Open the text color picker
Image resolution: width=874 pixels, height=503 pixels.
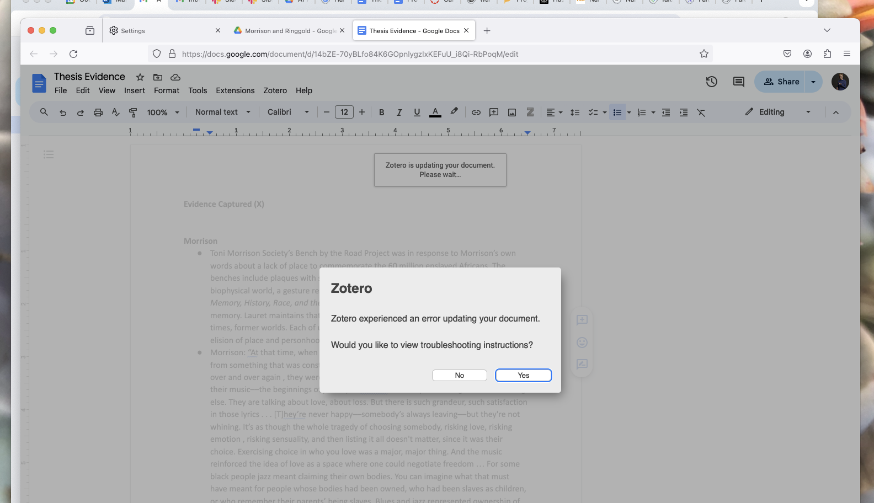pyautogui.click(x=435, y=113)
